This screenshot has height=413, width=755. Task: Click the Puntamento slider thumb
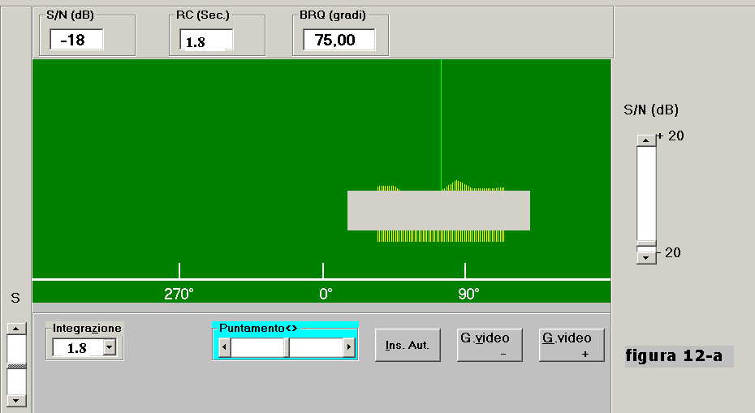(287, 347)
